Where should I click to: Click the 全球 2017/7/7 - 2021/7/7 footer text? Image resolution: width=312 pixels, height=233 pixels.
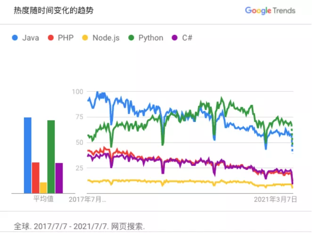point(79,226)
